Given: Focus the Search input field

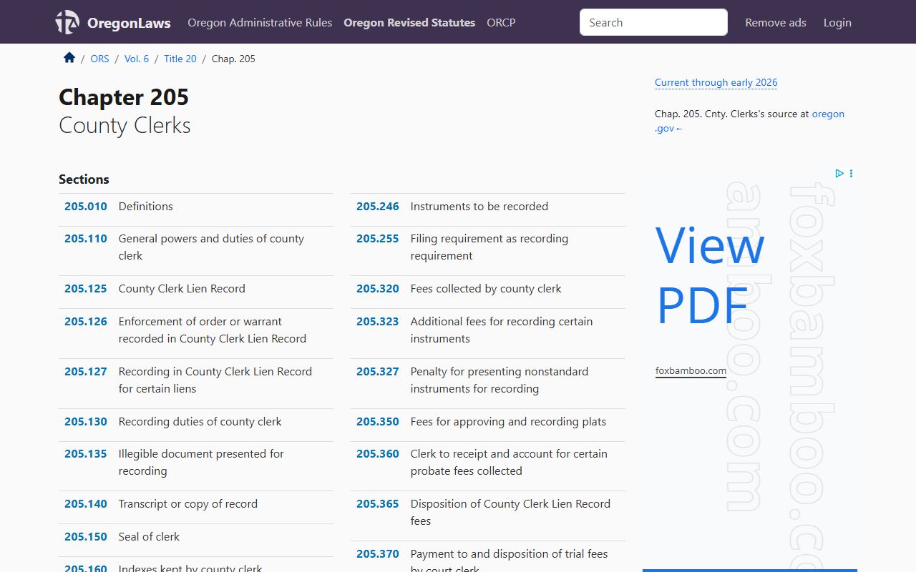Looking at the screenshot, I should [x=653, y=22].
